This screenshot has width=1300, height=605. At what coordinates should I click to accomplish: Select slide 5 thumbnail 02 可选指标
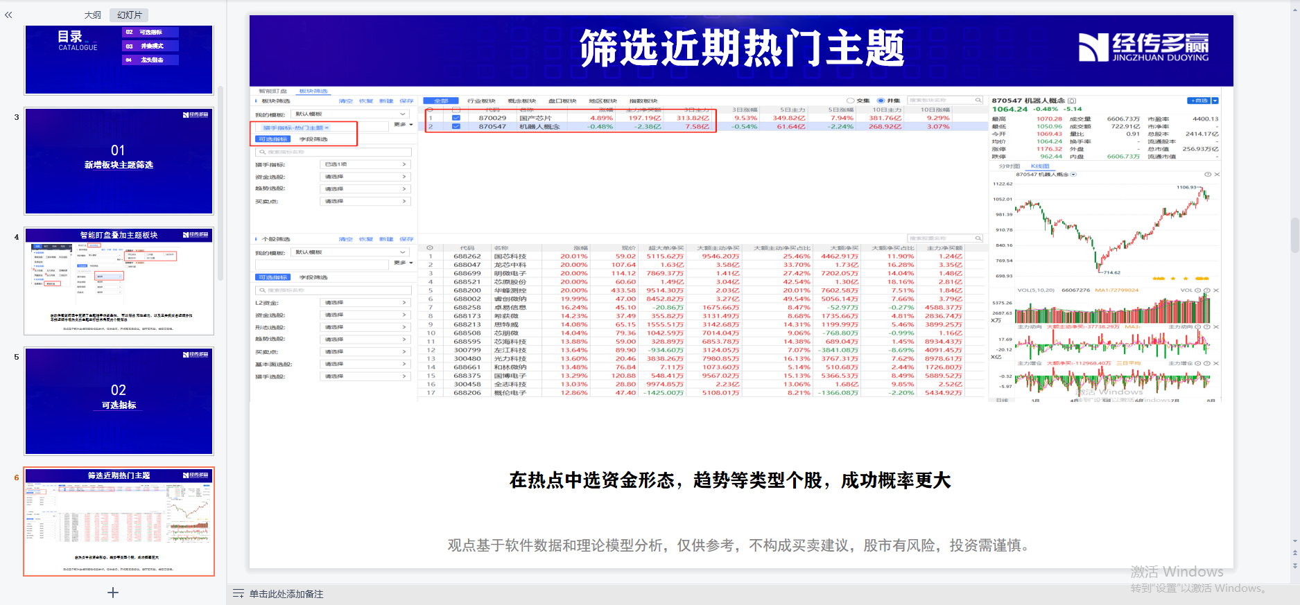(119, 401)
